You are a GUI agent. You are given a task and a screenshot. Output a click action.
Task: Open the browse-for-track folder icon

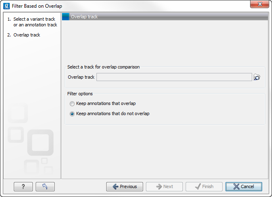point(257,77)
